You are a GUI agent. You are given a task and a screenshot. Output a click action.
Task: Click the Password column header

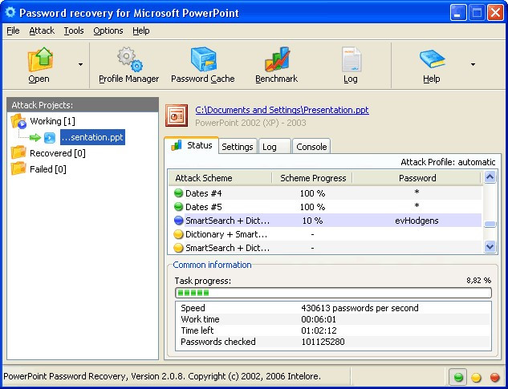coord(417,178)
